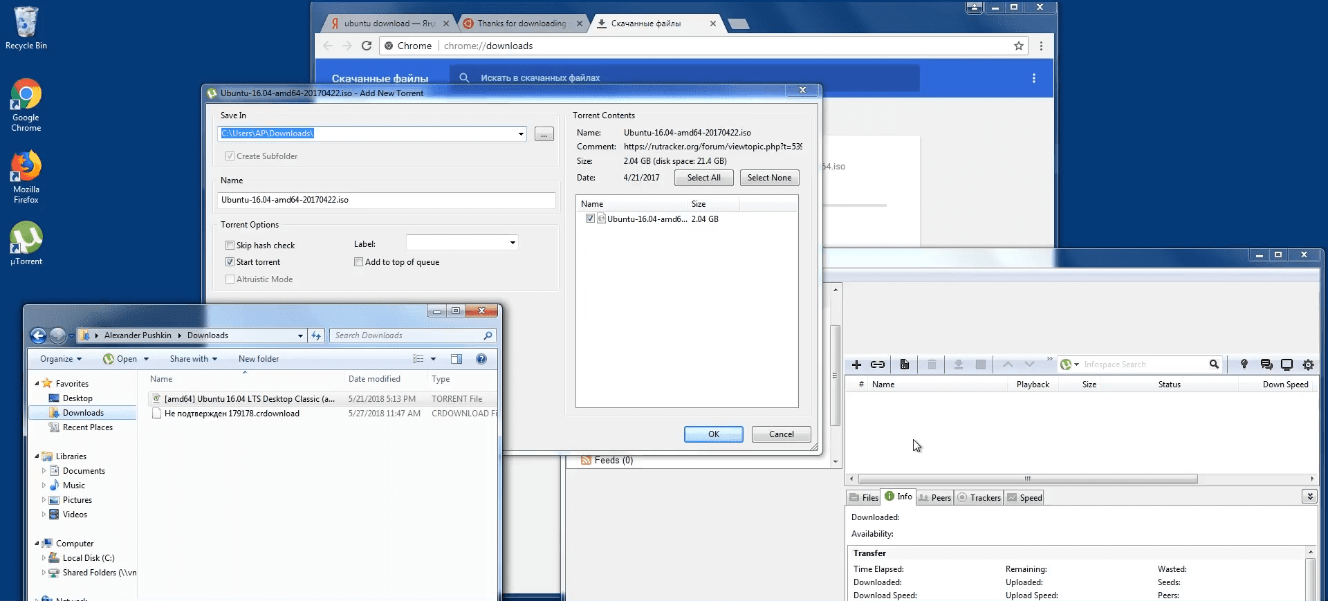Screen dimensions: 1328x601
Task: Expand the dropdown arrow next to Open in Explorer
Action: click(146, 359)
